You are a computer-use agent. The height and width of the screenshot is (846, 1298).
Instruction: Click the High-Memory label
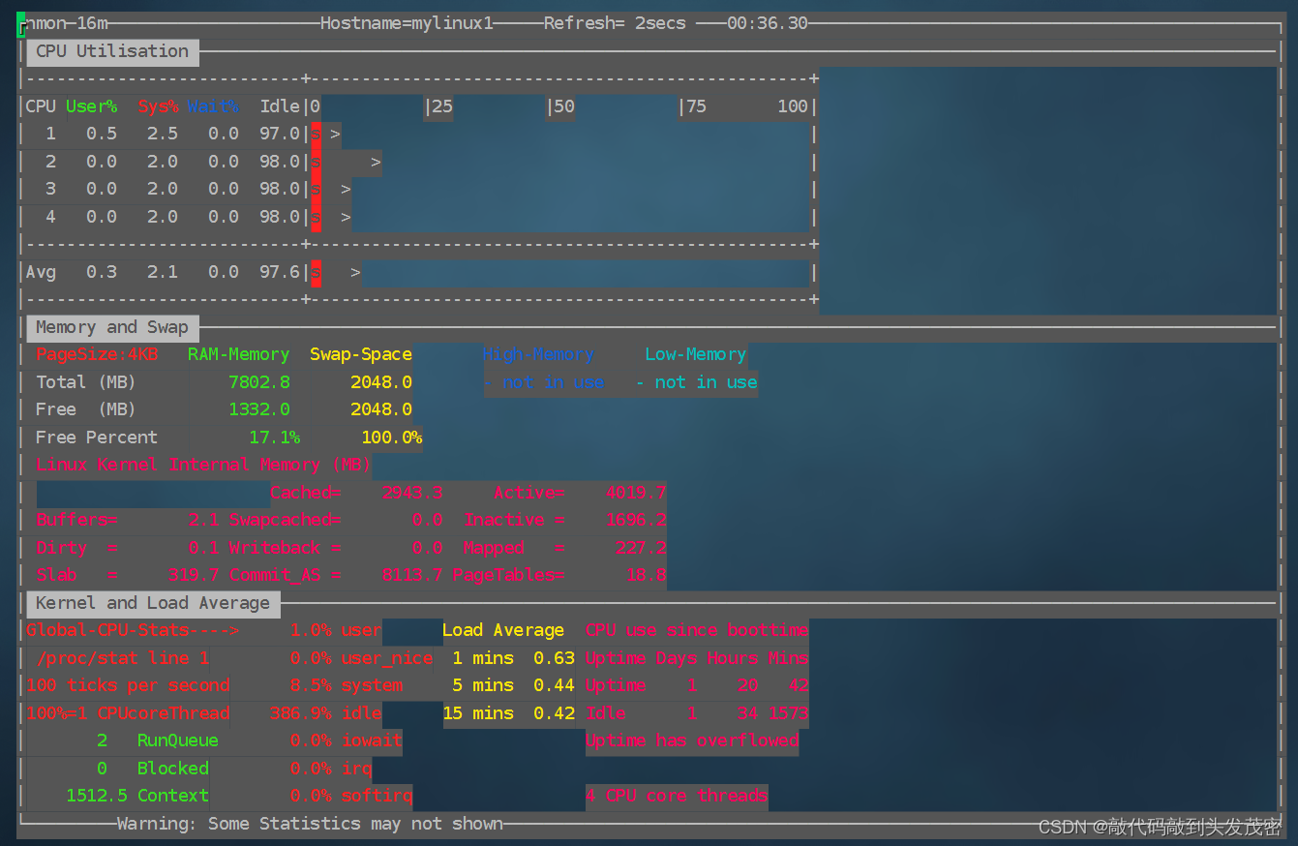(x=538, y=354)
